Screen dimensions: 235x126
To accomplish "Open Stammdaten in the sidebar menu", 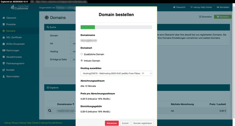I will pos(13,77).
